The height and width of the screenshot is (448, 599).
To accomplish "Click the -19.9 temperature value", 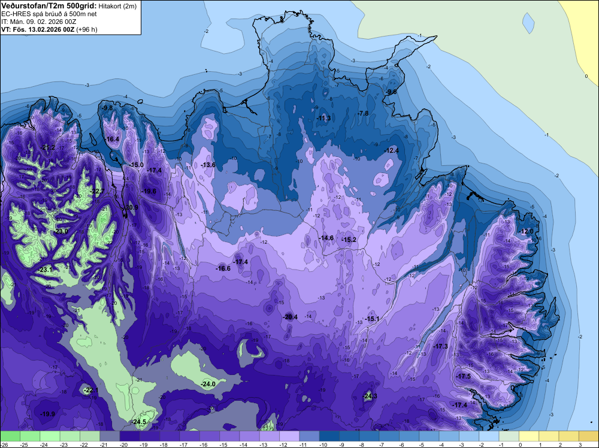I will (48, 414).
